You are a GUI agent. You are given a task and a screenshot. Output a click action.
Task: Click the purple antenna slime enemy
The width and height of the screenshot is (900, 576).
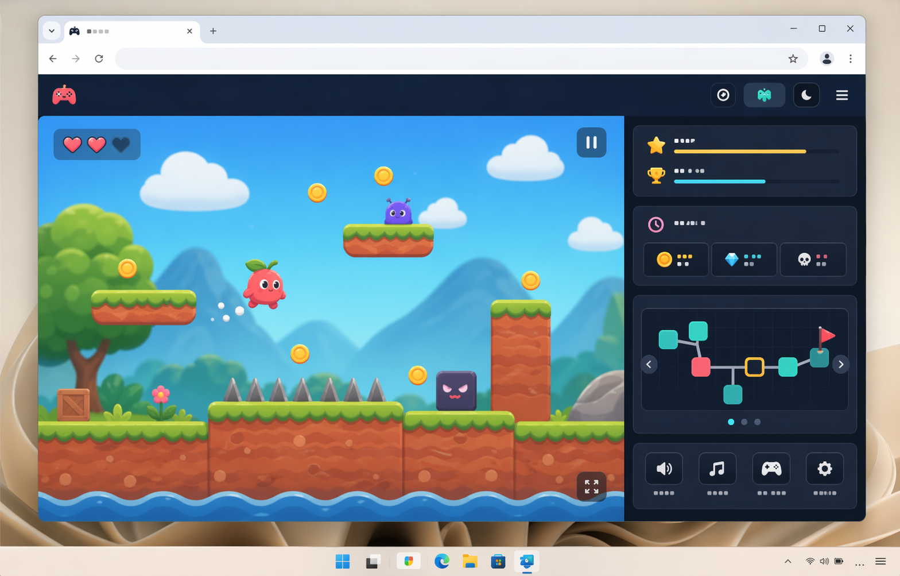[x=398, y=211]
